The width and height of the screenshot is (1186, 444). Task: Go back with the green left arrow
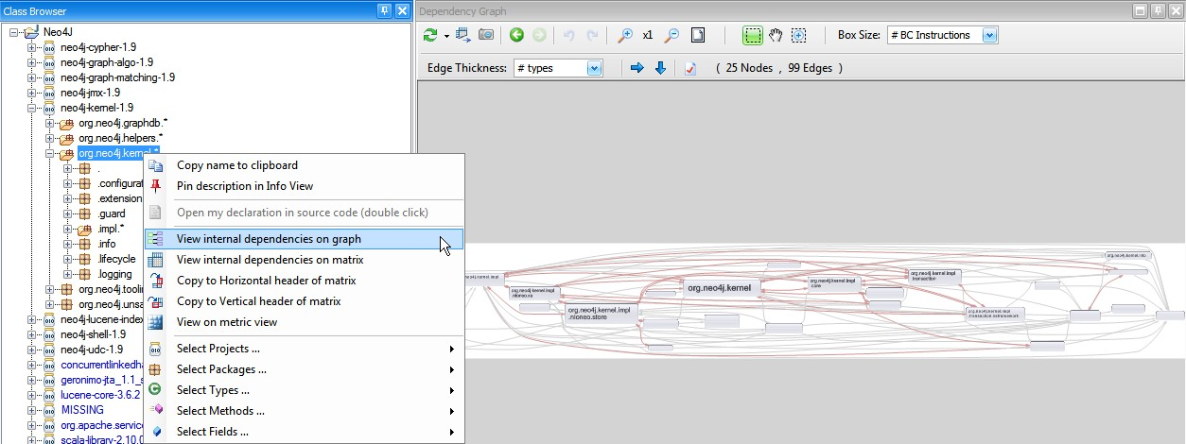tap(515, 35)
